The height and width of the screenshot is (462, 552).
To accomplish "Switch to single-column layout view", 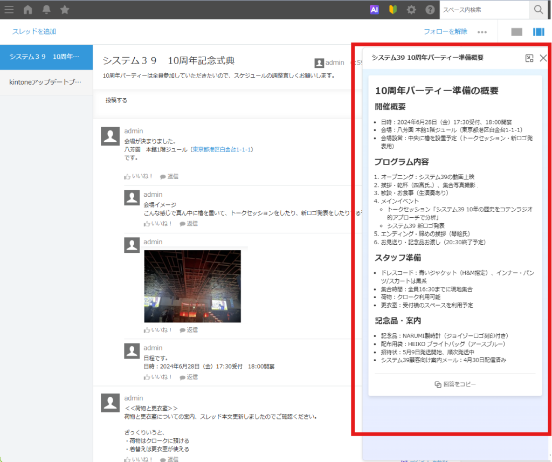I will point(516,32).
